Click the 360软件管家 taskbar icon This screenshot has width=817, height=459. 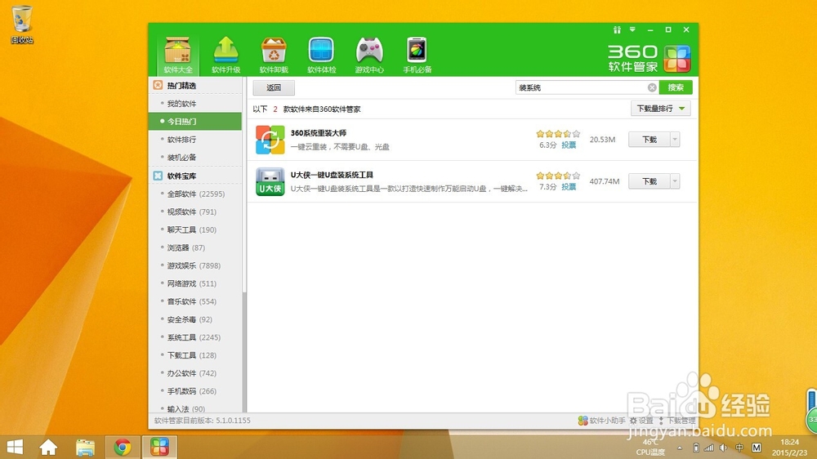point(159,447)
